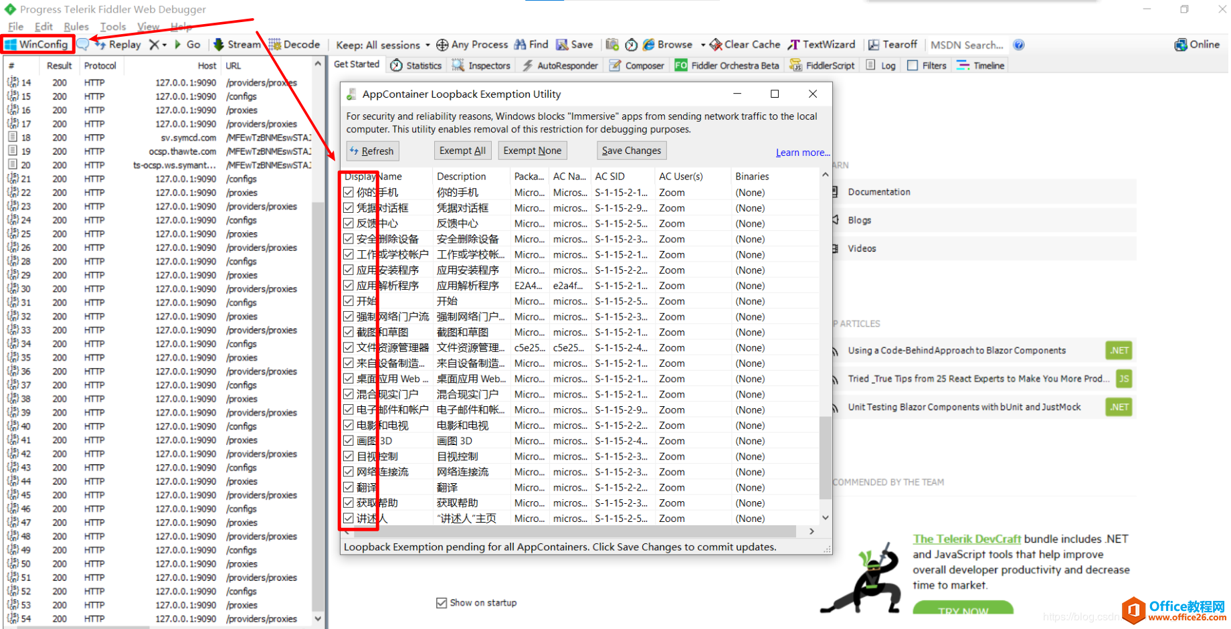Click the sessions list scroll down arrow
Viewport: 1231px width, 629px height.
coord(318,619)
